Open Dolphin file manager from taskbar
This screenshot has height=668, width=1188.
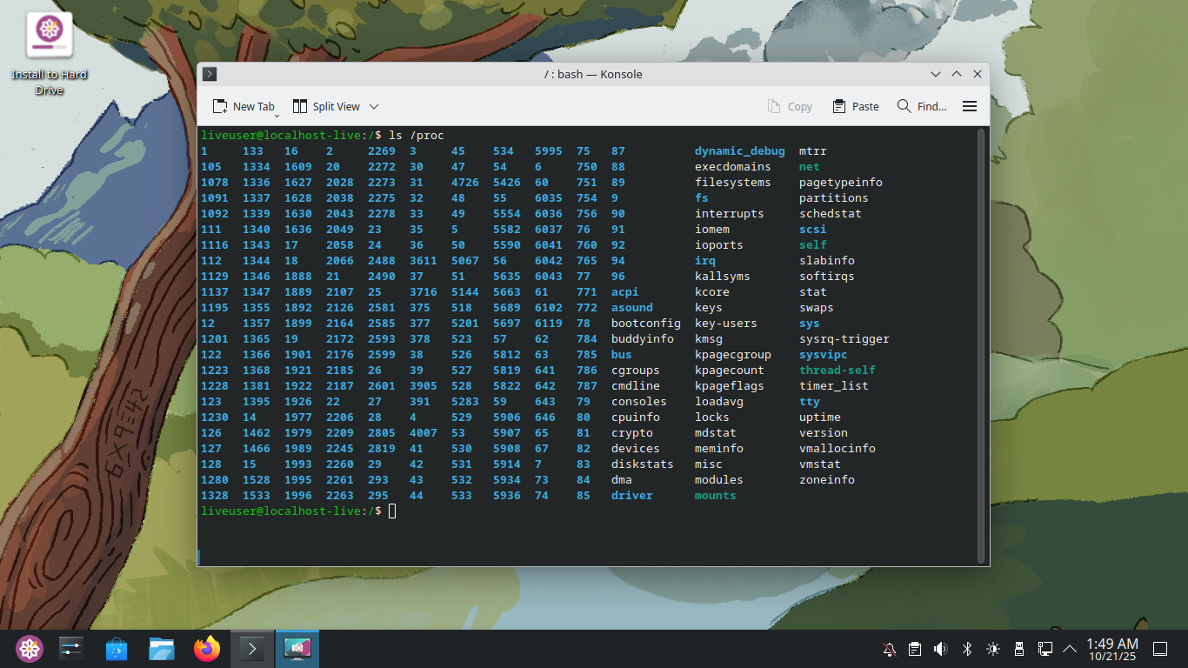[x=162, y=649]
